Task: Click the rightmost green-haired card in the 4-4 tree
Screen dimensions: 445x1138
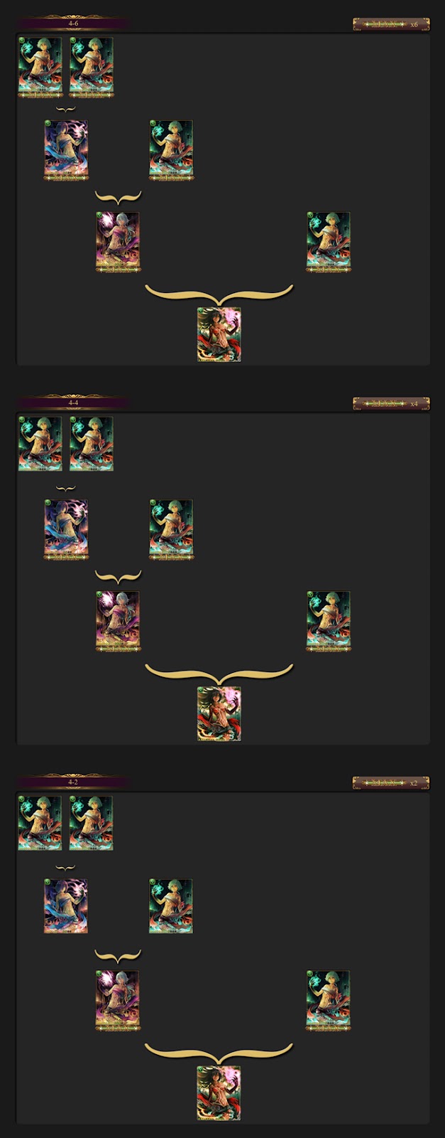Action: [328, 621]
